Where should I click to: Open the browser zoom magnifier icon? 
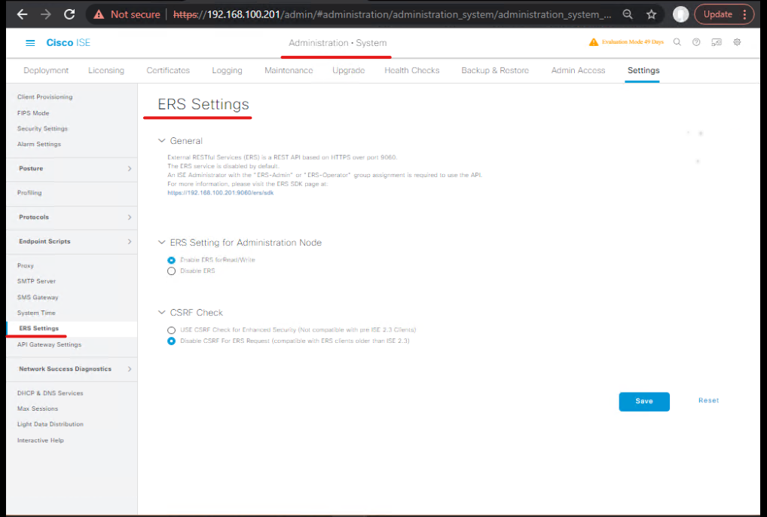[x=628, y=14]
